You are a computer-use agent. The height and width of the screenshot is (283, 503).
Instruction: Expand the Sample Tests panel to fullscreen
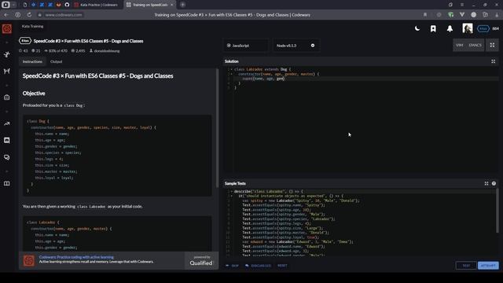pyautogui.click(x=486, y=183)
